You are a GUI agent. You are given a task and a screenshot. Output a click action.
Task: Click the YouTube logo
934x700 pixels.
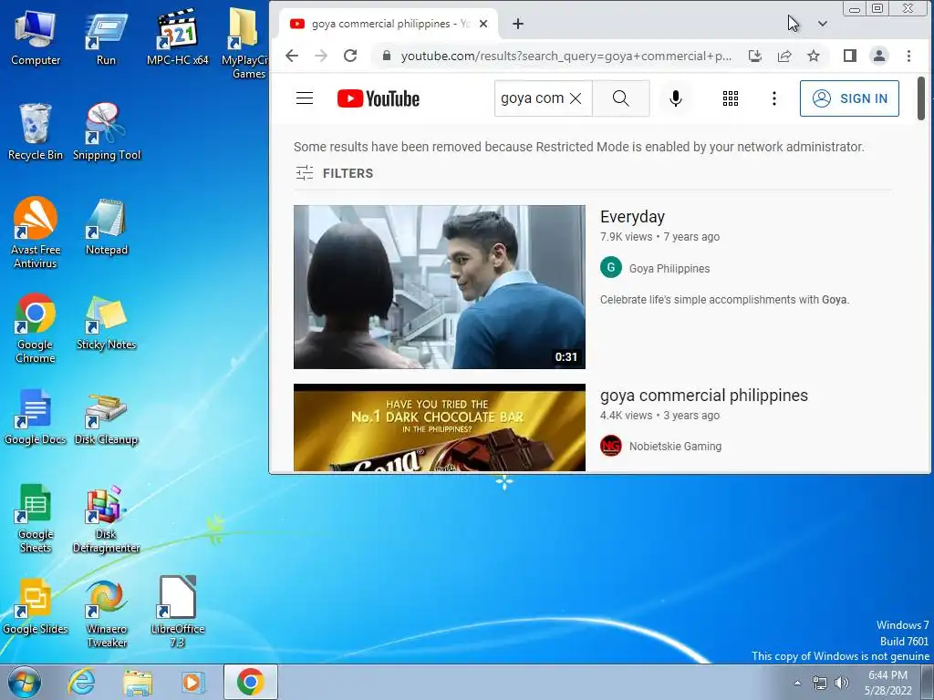point(379,98)
